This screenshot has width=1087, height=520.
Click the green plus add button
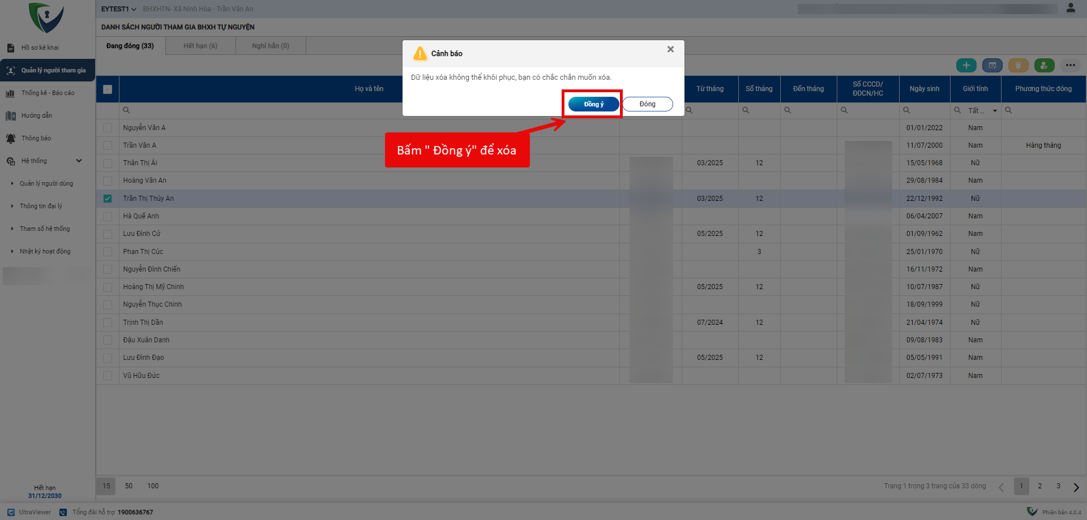(966, 66)
